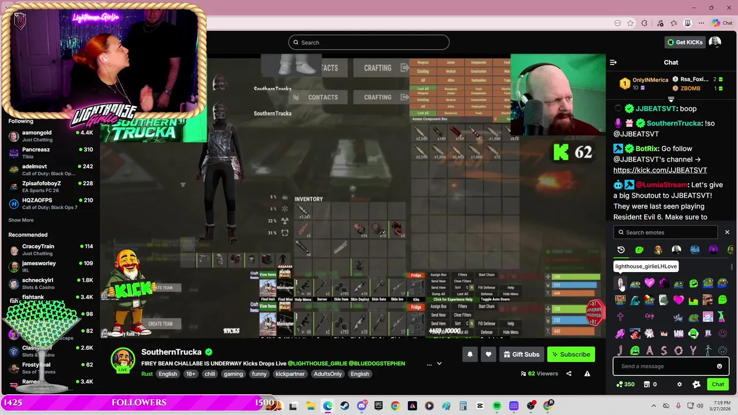Viewport: 738px width, 415px height.
Task: View 350 channel points balance
Action: (626, 384)
